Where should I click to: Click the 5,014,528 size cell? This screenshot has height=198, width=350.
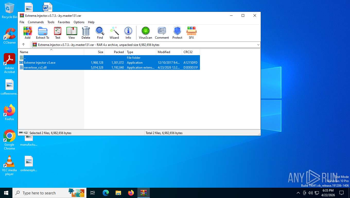[97, 68]
